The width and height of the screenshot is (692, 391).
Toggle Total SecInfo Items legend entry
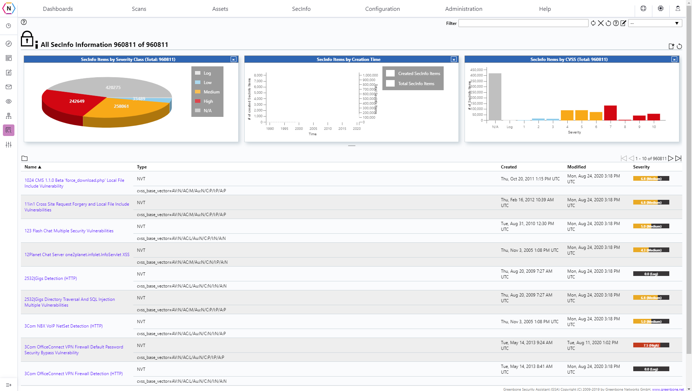coord(410,83)
